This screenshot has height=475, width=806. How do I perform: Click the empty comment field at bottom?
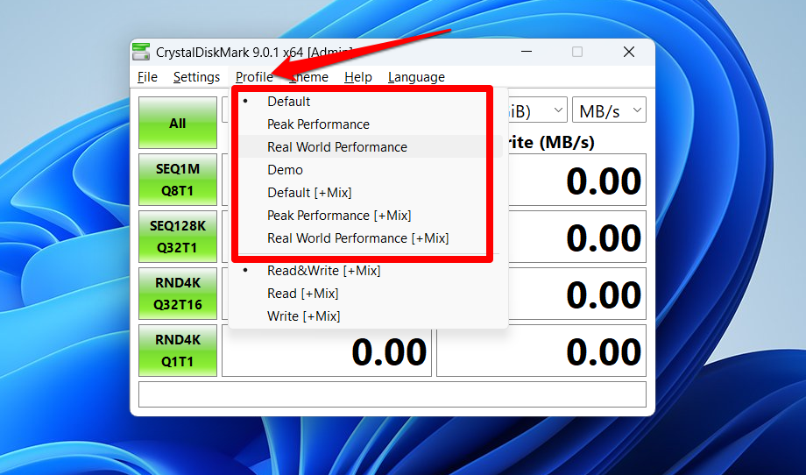[392, 394]
